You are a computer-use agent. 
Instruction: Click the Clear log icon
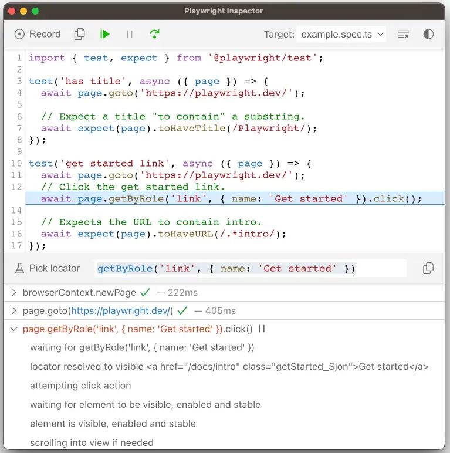pos(404,34)
